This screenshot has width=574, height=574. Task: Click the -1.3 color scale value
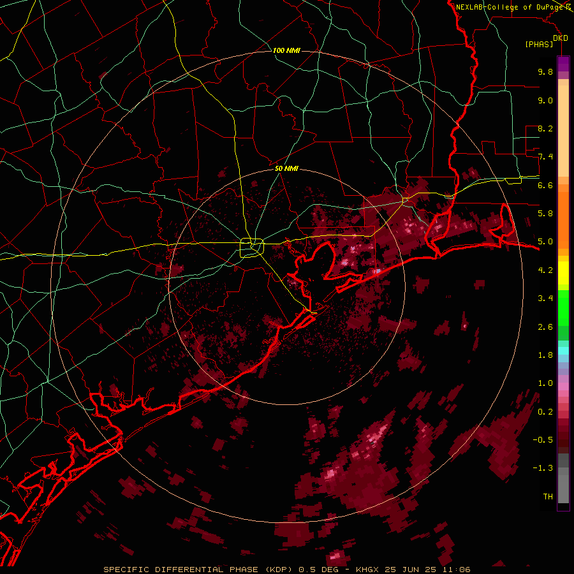543,468
